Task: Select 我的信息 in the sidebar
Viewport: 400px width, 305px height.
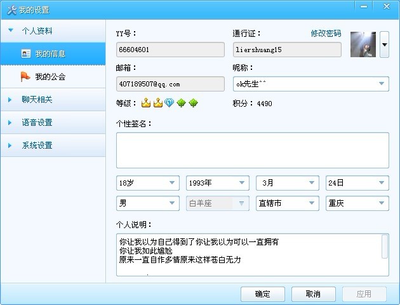Action: [x=53, y=54]
